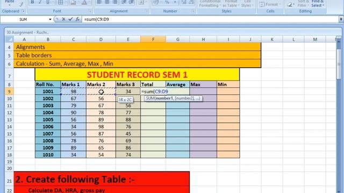Click the 'Table borders' cell in row 5
344x193 pixels.
click(138, 55)
